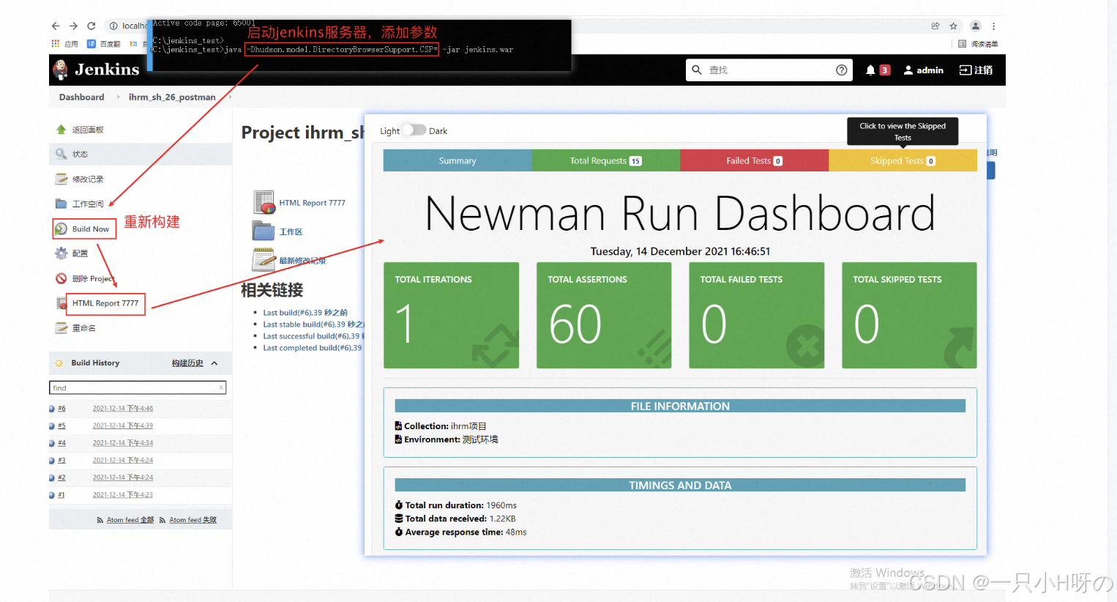Click the Total Assertions card
This screenshot has width=1117, height=602.
(604, 315)
